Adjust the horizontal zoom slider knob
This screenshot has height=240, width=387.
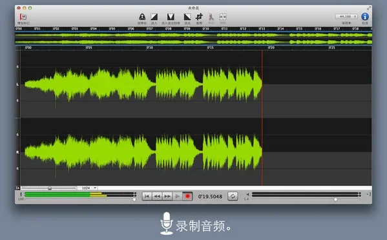(x=50, y=188)
